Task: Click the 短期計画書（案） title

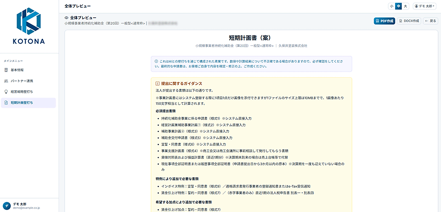Action: (250, 38)
